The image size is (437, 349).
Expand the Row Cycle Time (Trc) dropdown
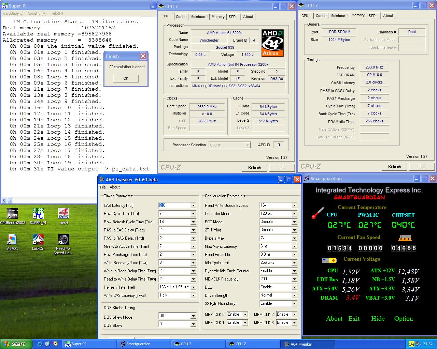pos(193,214)
